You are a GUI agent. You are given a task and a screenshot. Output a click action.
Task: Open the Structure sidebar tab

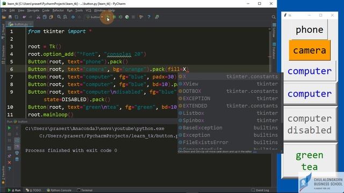point(3,55)
